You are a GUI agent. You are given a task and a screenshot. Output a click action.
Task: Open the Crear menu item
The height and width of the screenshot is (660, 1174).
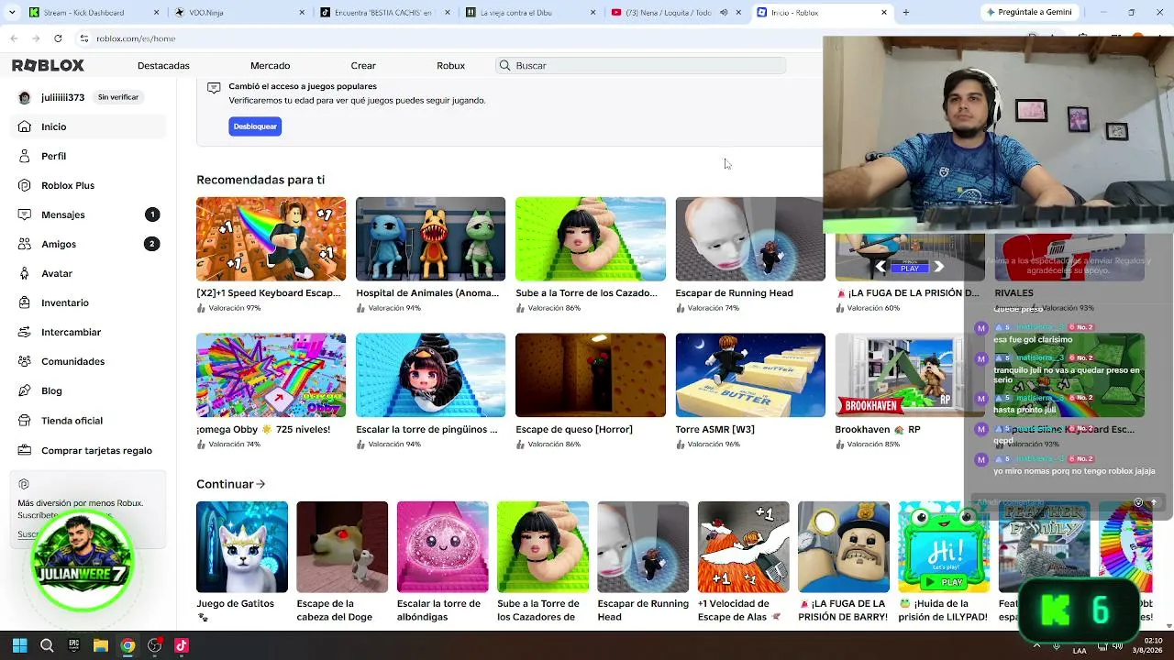tap(363, 65)
